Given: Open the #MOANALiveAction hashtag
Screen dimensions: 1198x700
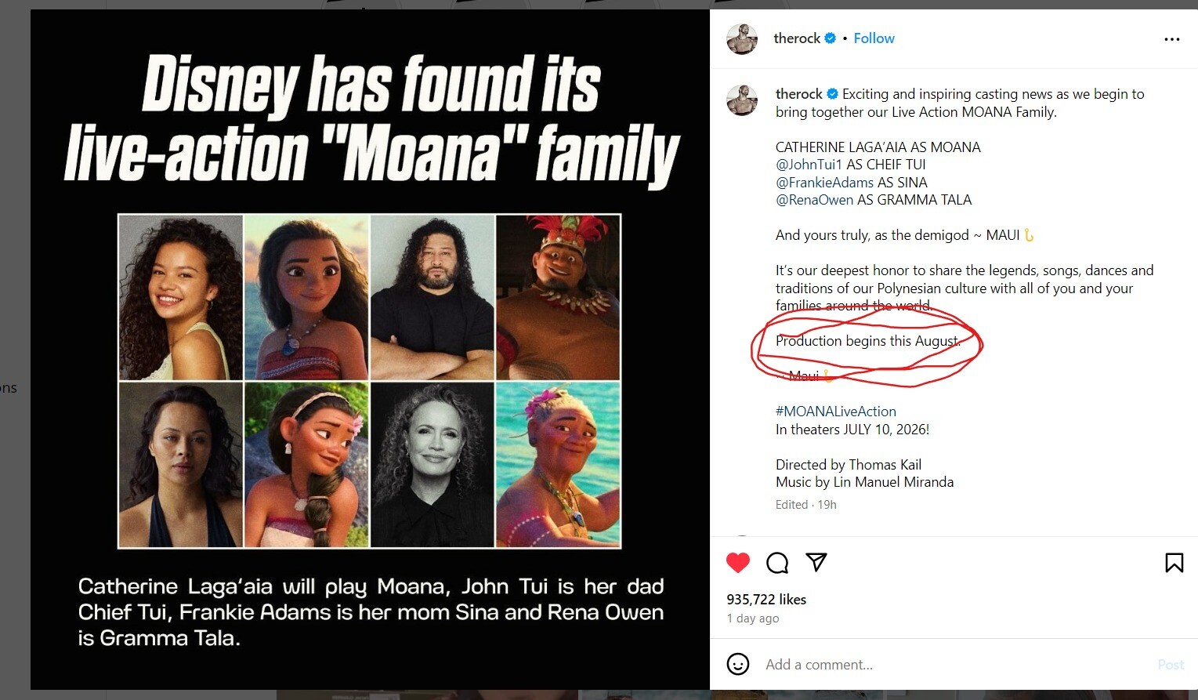Looking at the screenshot, I should (x=835, y=412).
